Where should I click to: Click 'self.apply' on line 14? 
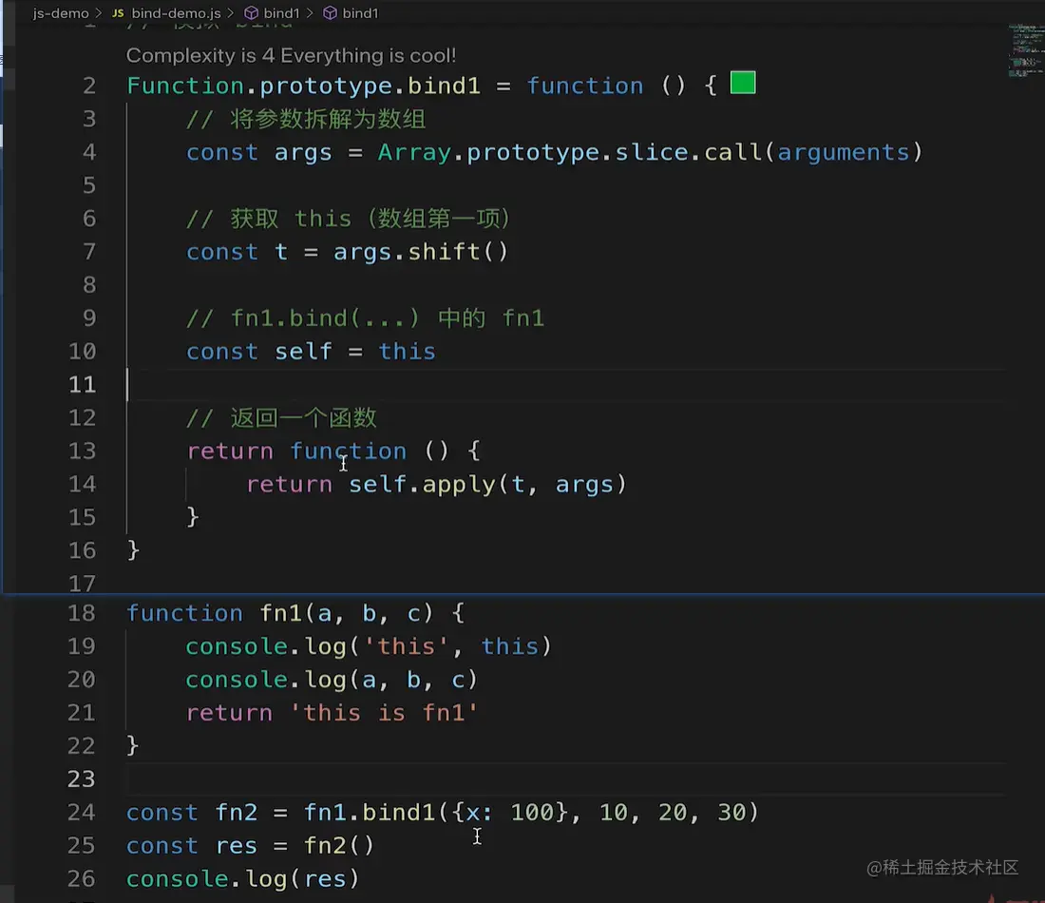coord(422,485)
